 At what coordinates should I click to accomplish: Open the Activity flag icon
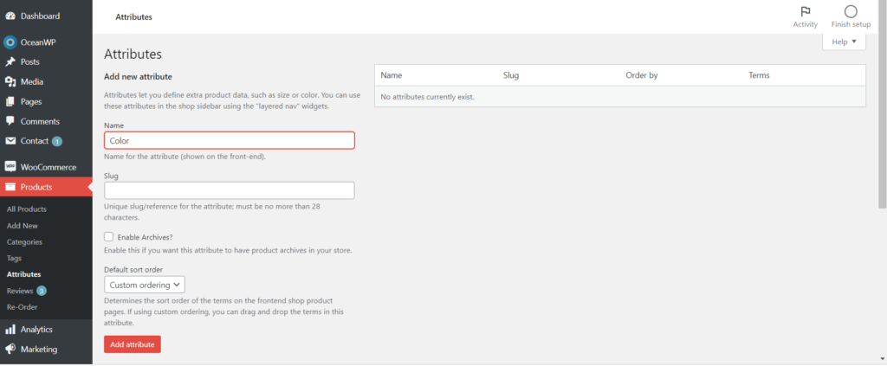[x=805, y=11]
